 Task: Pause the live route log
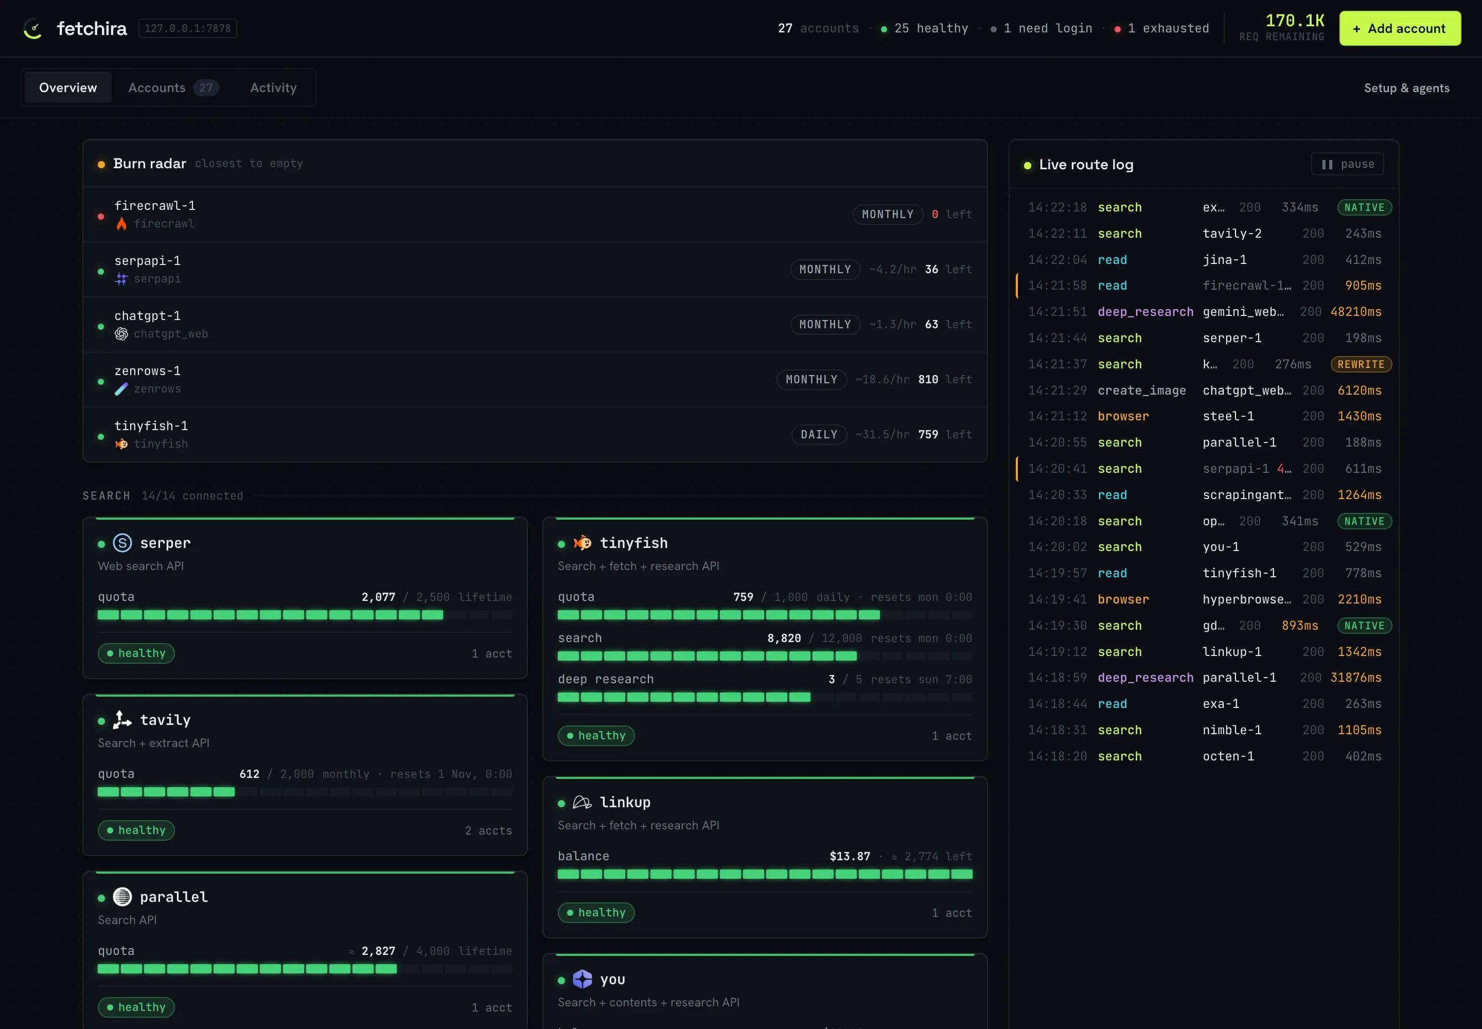1347,165
